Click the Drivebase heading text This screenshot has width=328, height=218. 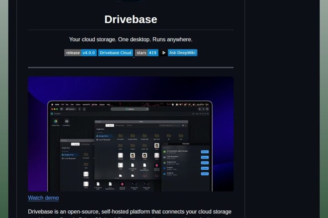click(x=131, y=20)
